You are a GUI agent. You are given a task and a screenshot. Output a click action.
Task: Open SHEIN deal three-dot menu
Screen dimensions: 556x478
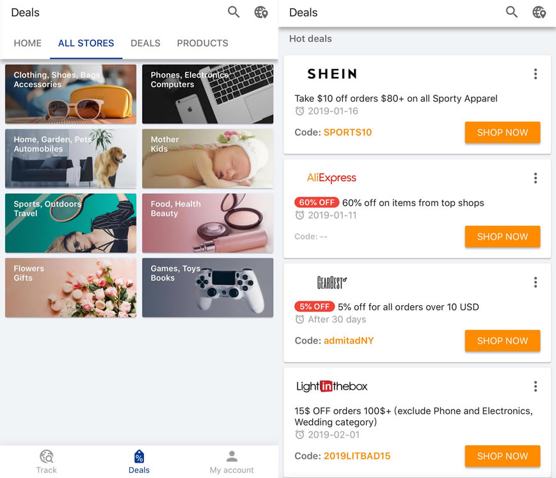[536, 74]
